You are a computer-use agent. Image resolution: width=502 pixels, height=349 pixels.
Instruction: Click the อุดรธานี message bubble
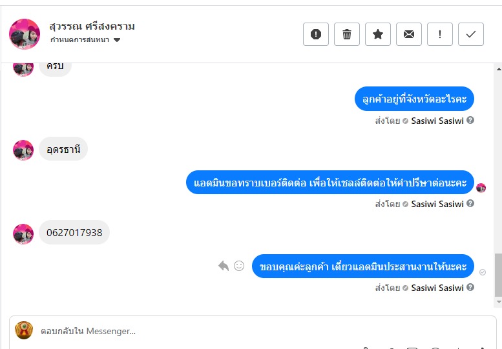coord(63,149)
